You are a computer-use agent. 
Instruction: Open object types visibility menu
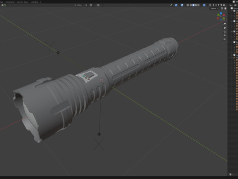point(172,5)
